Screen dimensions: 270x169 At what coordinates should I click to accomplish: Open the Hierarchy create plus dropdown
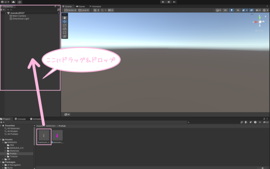point(2,10)
